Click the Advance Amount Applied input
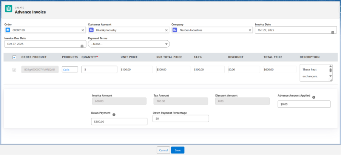 [x=304, y=104]
